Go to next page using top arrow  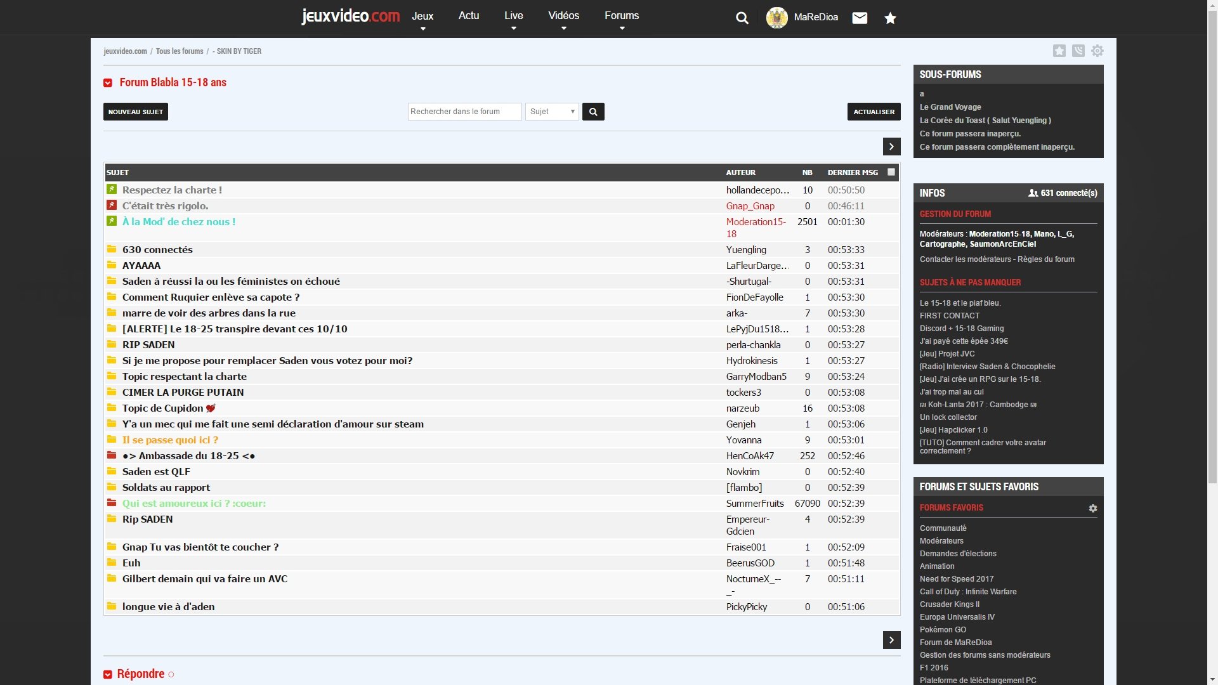point(891,147)
